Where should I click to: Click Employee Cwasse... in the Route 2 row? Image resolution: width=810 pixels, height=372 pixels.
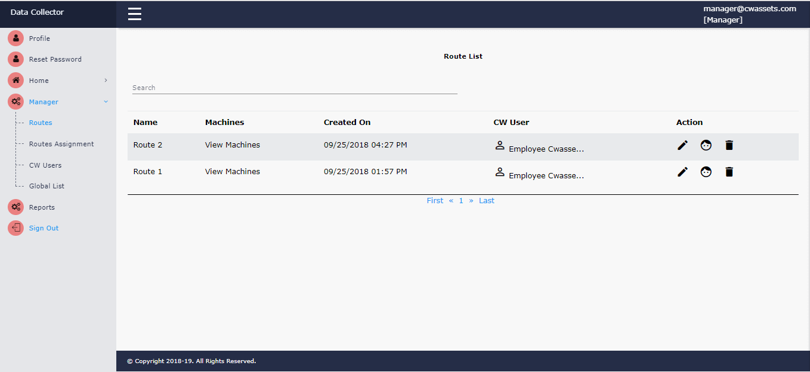(x=547, y=149)
